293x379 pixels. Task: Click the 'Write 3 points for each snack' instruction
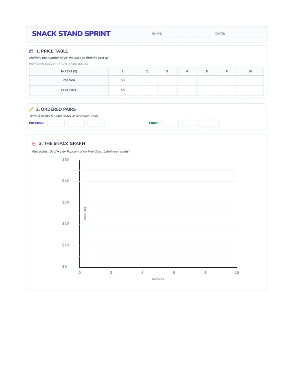click(x=64, y=116)
